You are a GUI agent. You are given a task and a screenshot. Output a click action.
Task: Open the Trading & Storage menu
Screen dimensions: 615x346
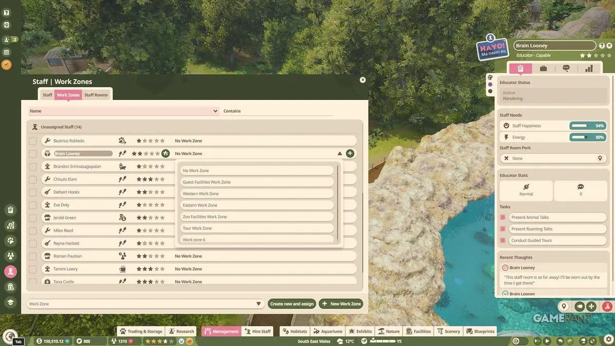141,331
